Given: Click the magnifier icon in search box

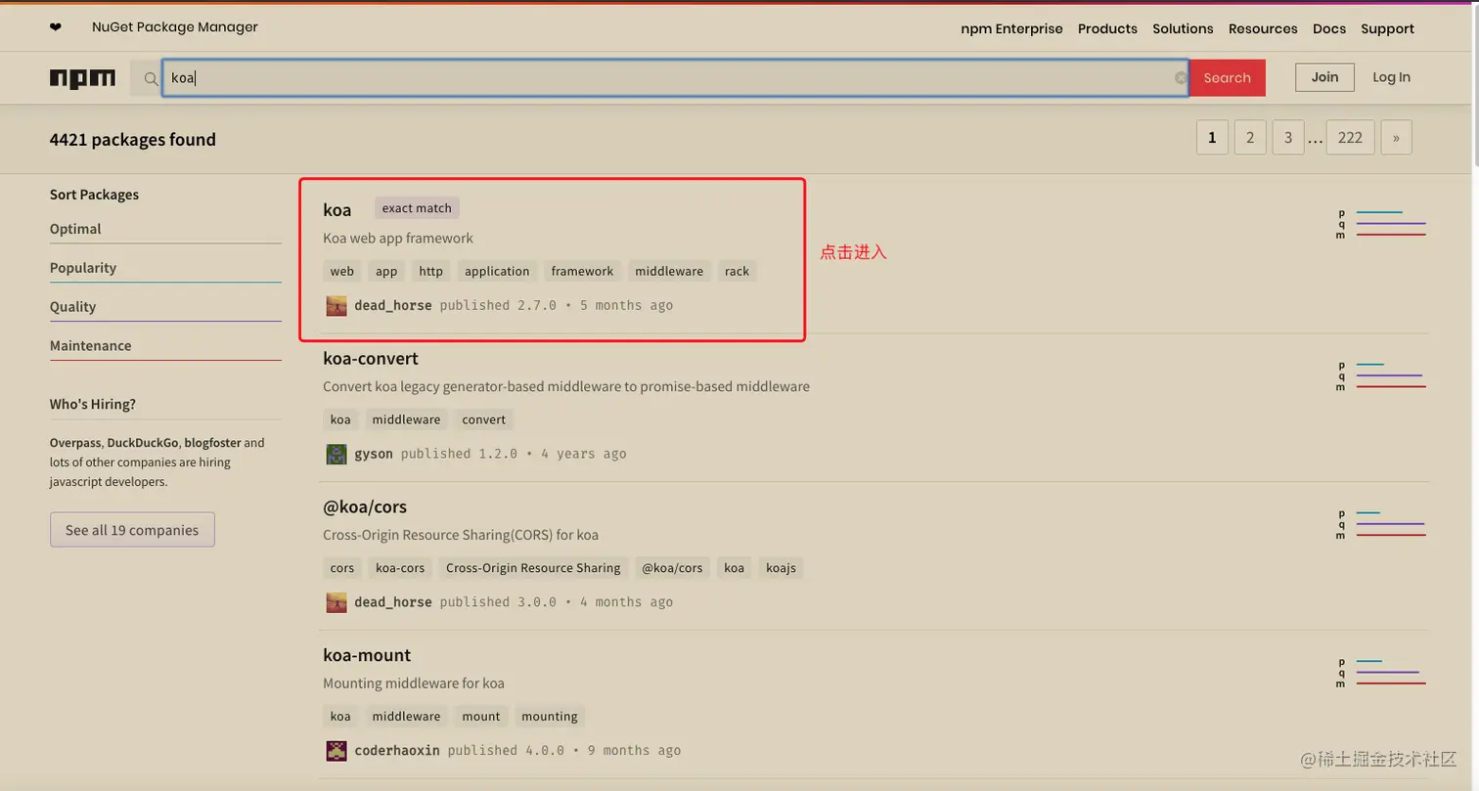Looking at the screenshot, I should [x=151, y=78].
